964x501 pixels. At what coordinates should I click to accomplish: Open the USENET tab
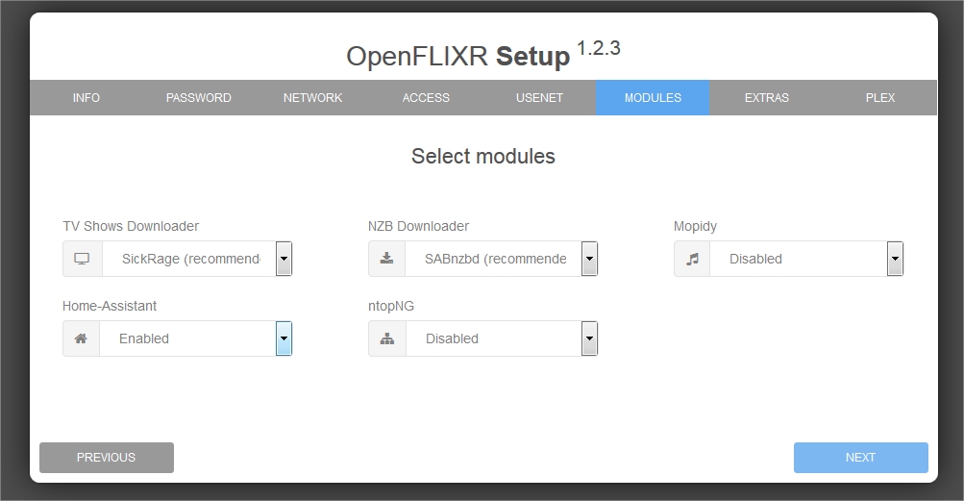tap(539, 98)
